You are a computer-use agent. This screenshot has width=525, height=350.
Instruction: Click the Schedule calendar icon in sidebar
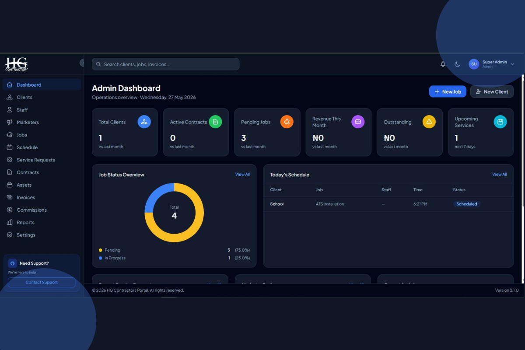[x=10, y=147]
